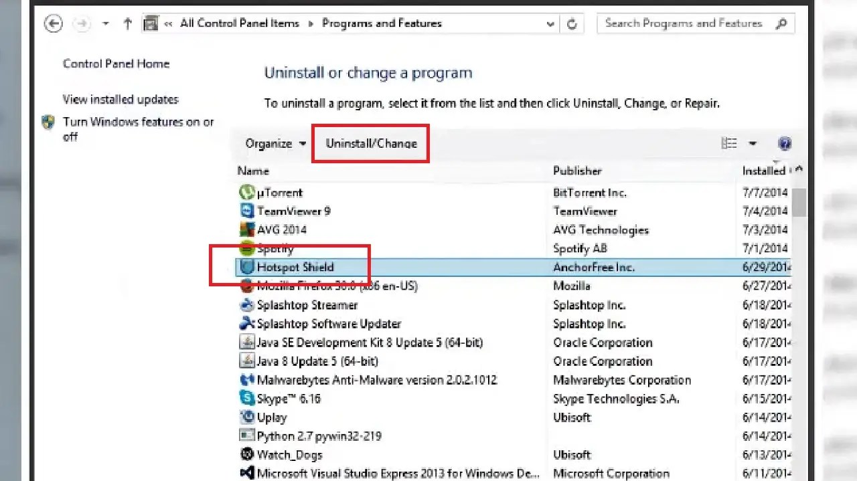Click the AVG 2014 program icon
Screen dimensions: 857x481
pos(246,229)
